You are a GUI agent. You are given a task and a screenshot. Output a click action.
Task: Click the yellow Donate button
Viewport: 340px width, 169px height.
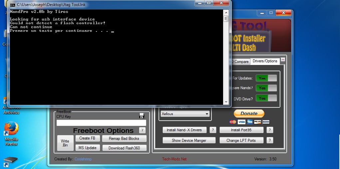point(249,113)
